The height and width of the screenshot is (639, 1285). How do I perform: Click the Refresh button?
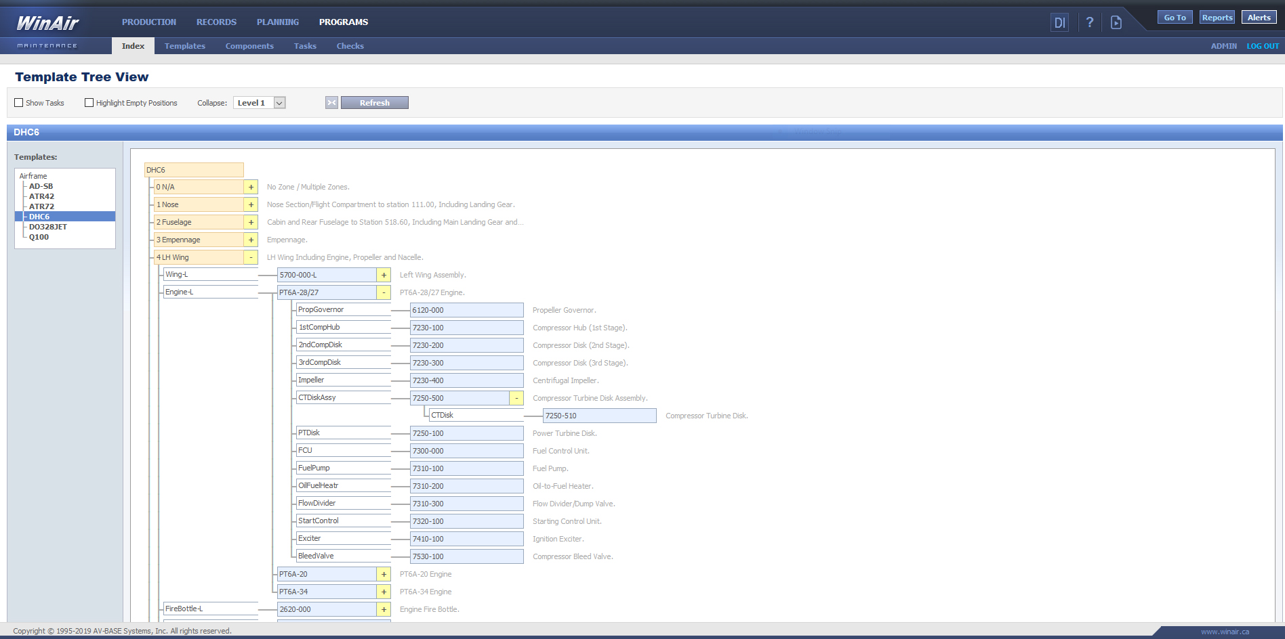point(375,103)
